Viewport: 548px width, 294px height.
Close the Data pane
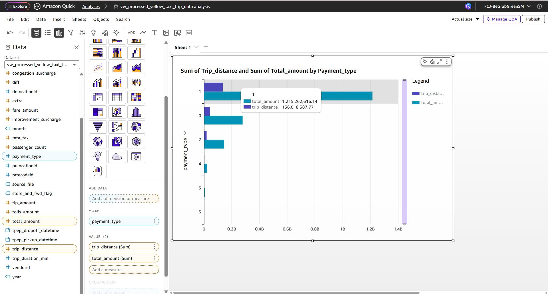tap(77, 47)
